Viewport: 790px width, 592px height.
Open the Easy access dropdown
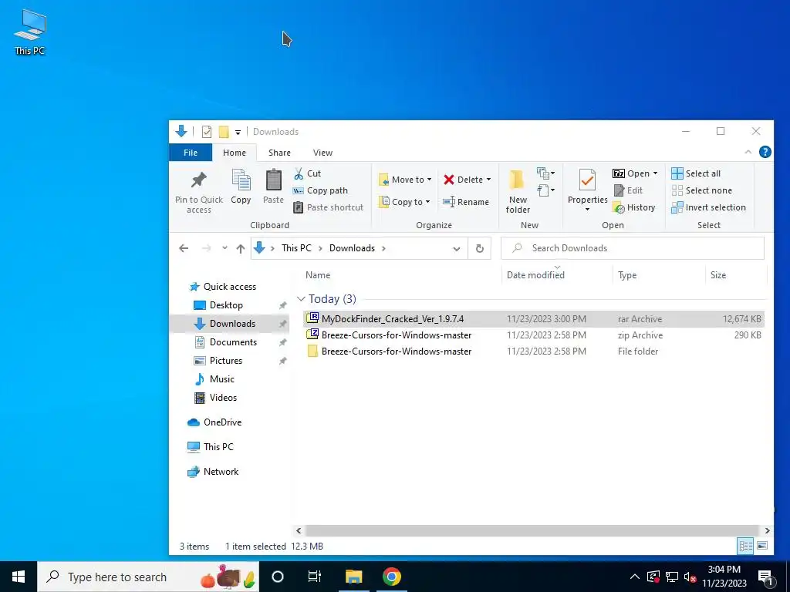click(x=546, y=190)
